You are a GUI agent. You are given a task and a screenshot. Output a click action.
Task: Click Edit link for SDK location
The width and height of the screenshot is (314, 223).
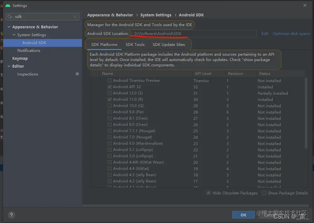(x=265, y=34)
